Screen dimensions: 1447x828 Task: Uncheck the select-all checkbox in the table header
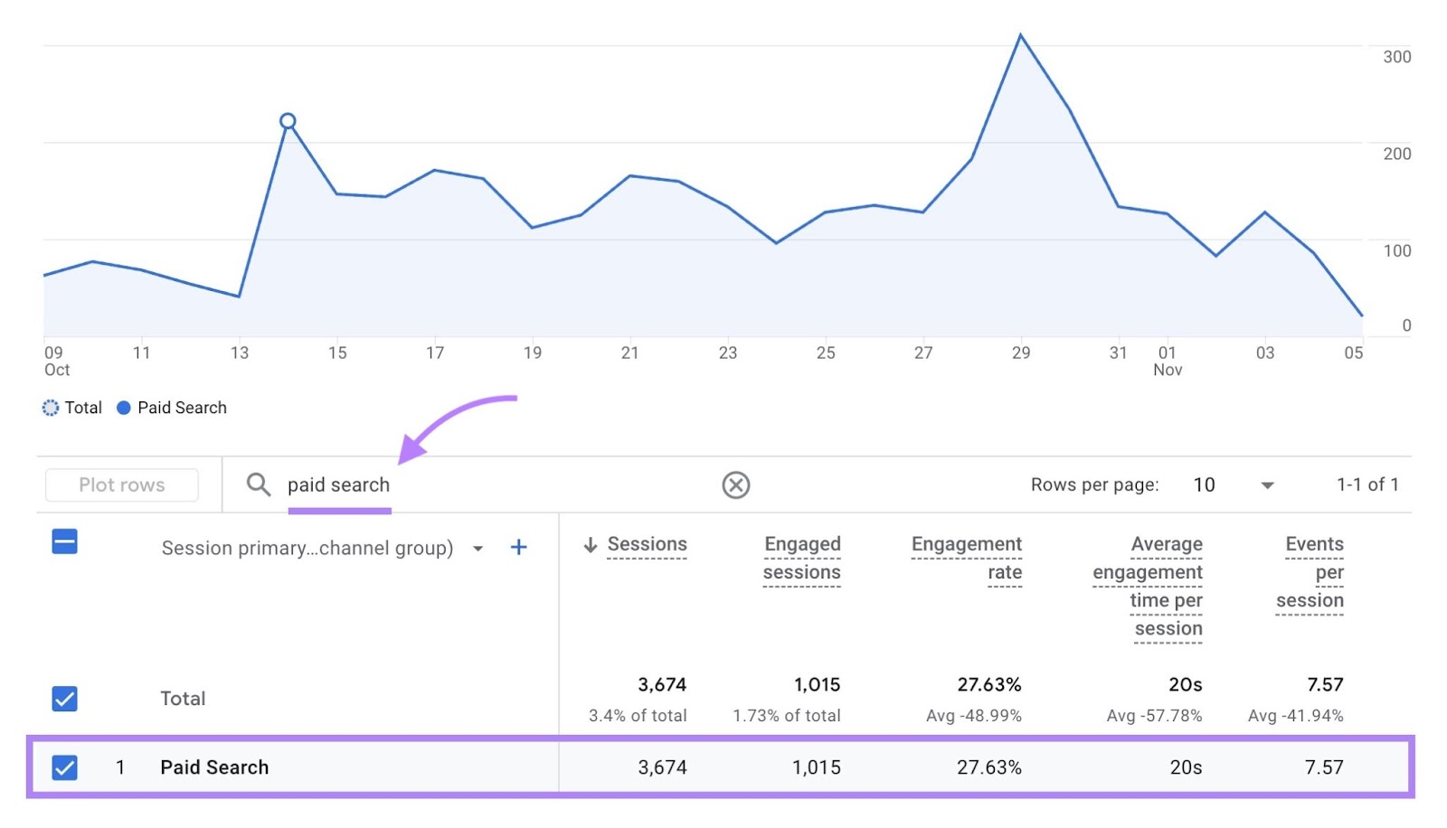[x=64, y=541]
